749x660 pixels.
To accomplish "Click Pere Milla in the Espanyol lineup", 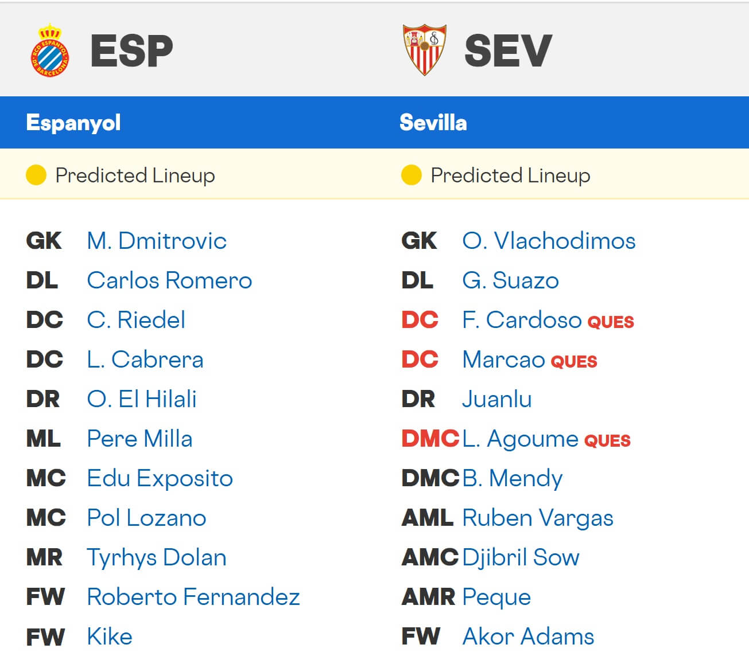I will 139,439.
